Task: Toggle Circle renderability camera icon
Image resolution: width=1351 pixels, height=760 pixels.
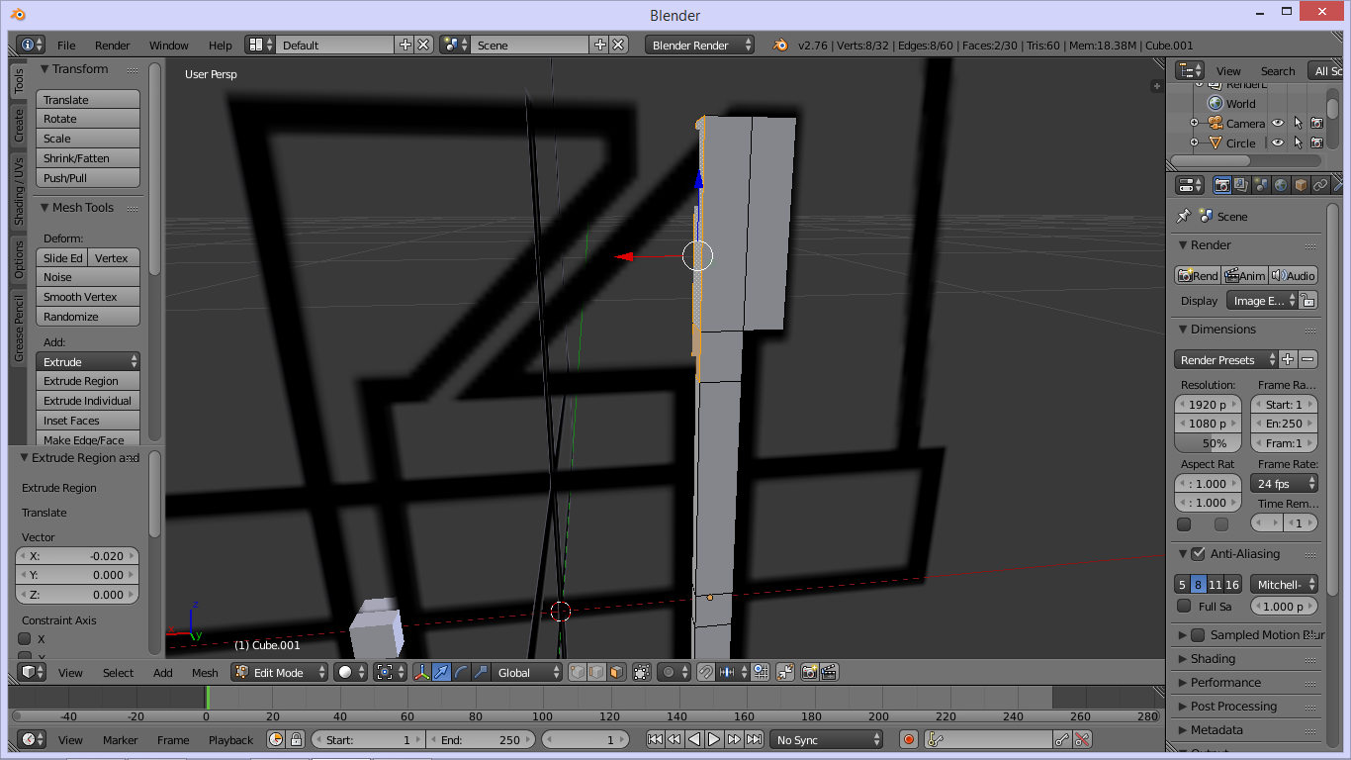Action: click(x=1316, y=143)
